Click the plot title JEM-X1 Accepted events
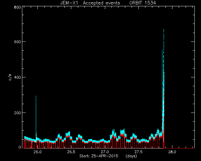The width and height of the screenshot is (201, 161). click(x=90, y=3)
